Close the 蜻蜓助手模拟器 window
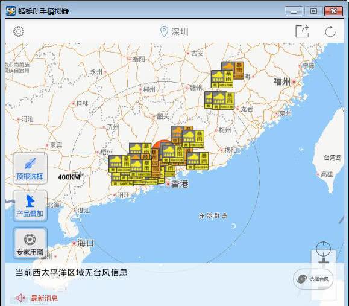349x306 pixels. coord(334,11)
